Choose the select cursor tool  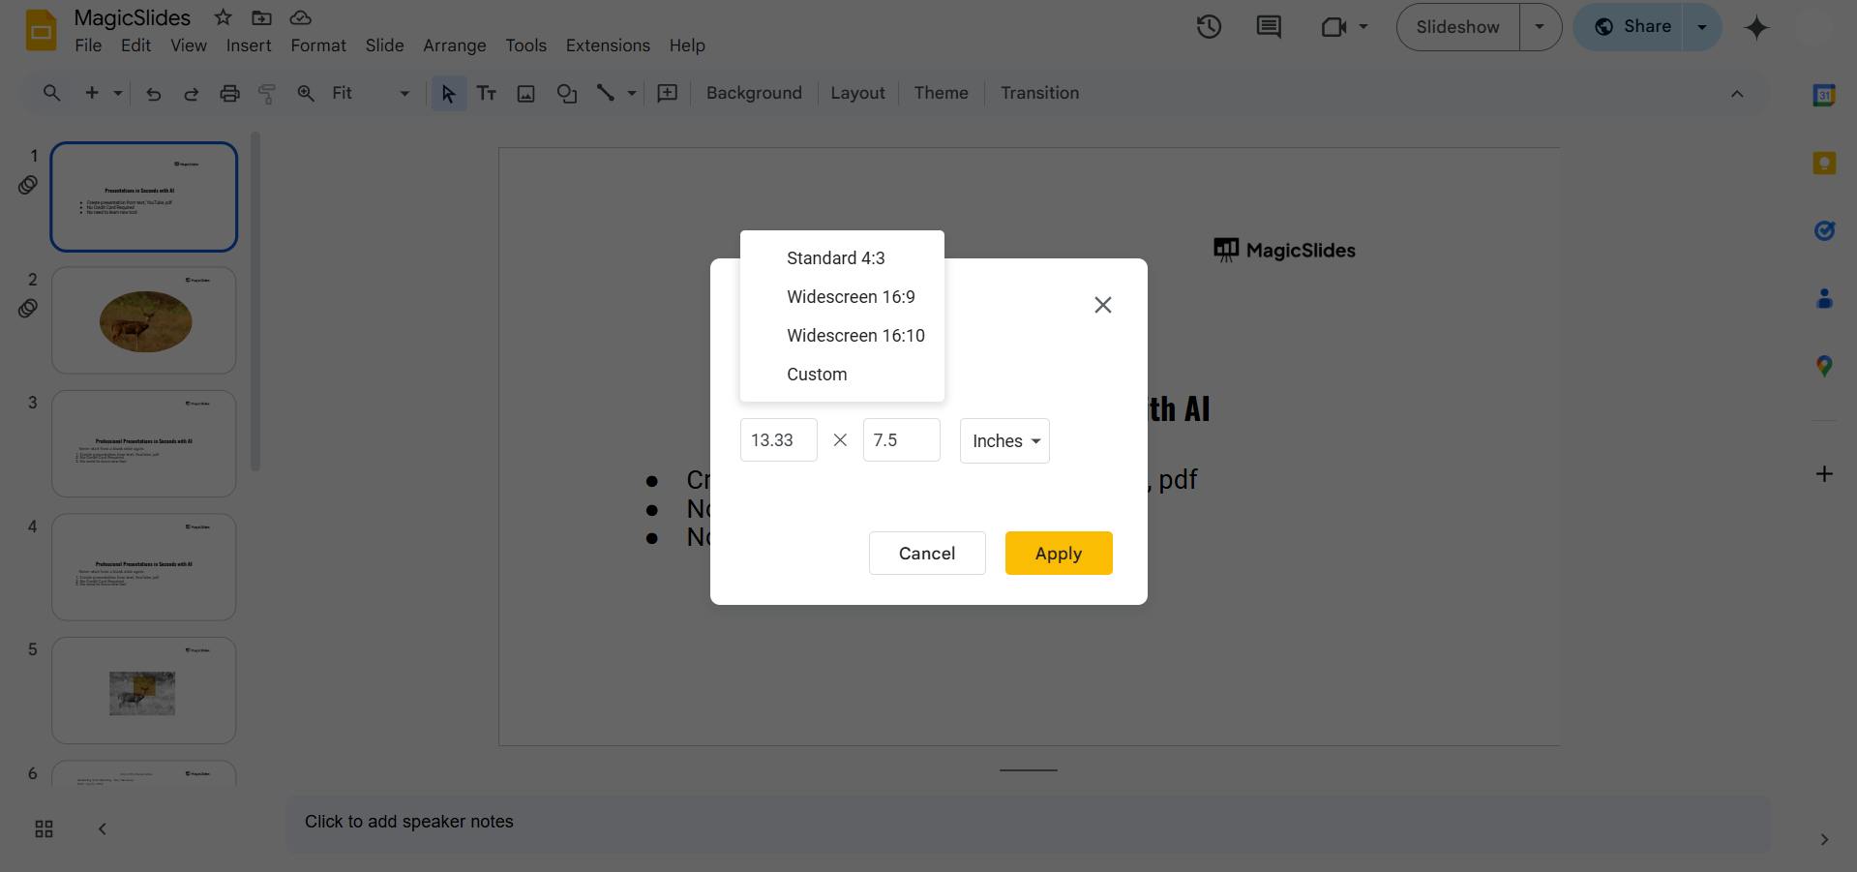pyautogui.click(x=448, y=93)
